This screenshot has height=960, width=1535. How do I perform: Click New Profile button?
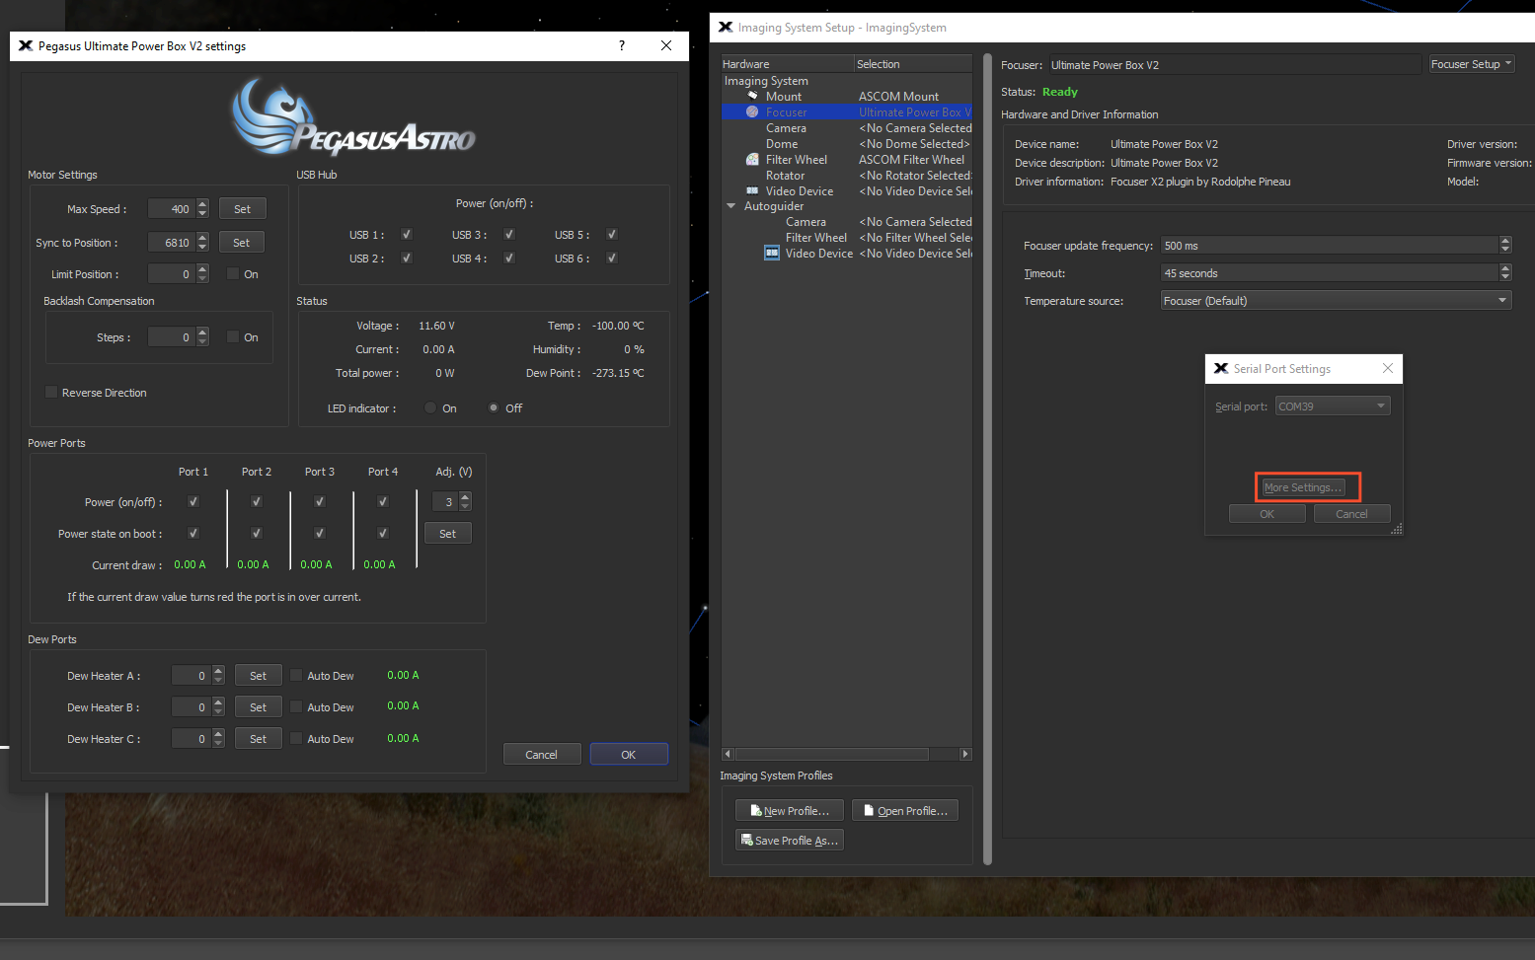pyautogui.click(x=790, y=810)
